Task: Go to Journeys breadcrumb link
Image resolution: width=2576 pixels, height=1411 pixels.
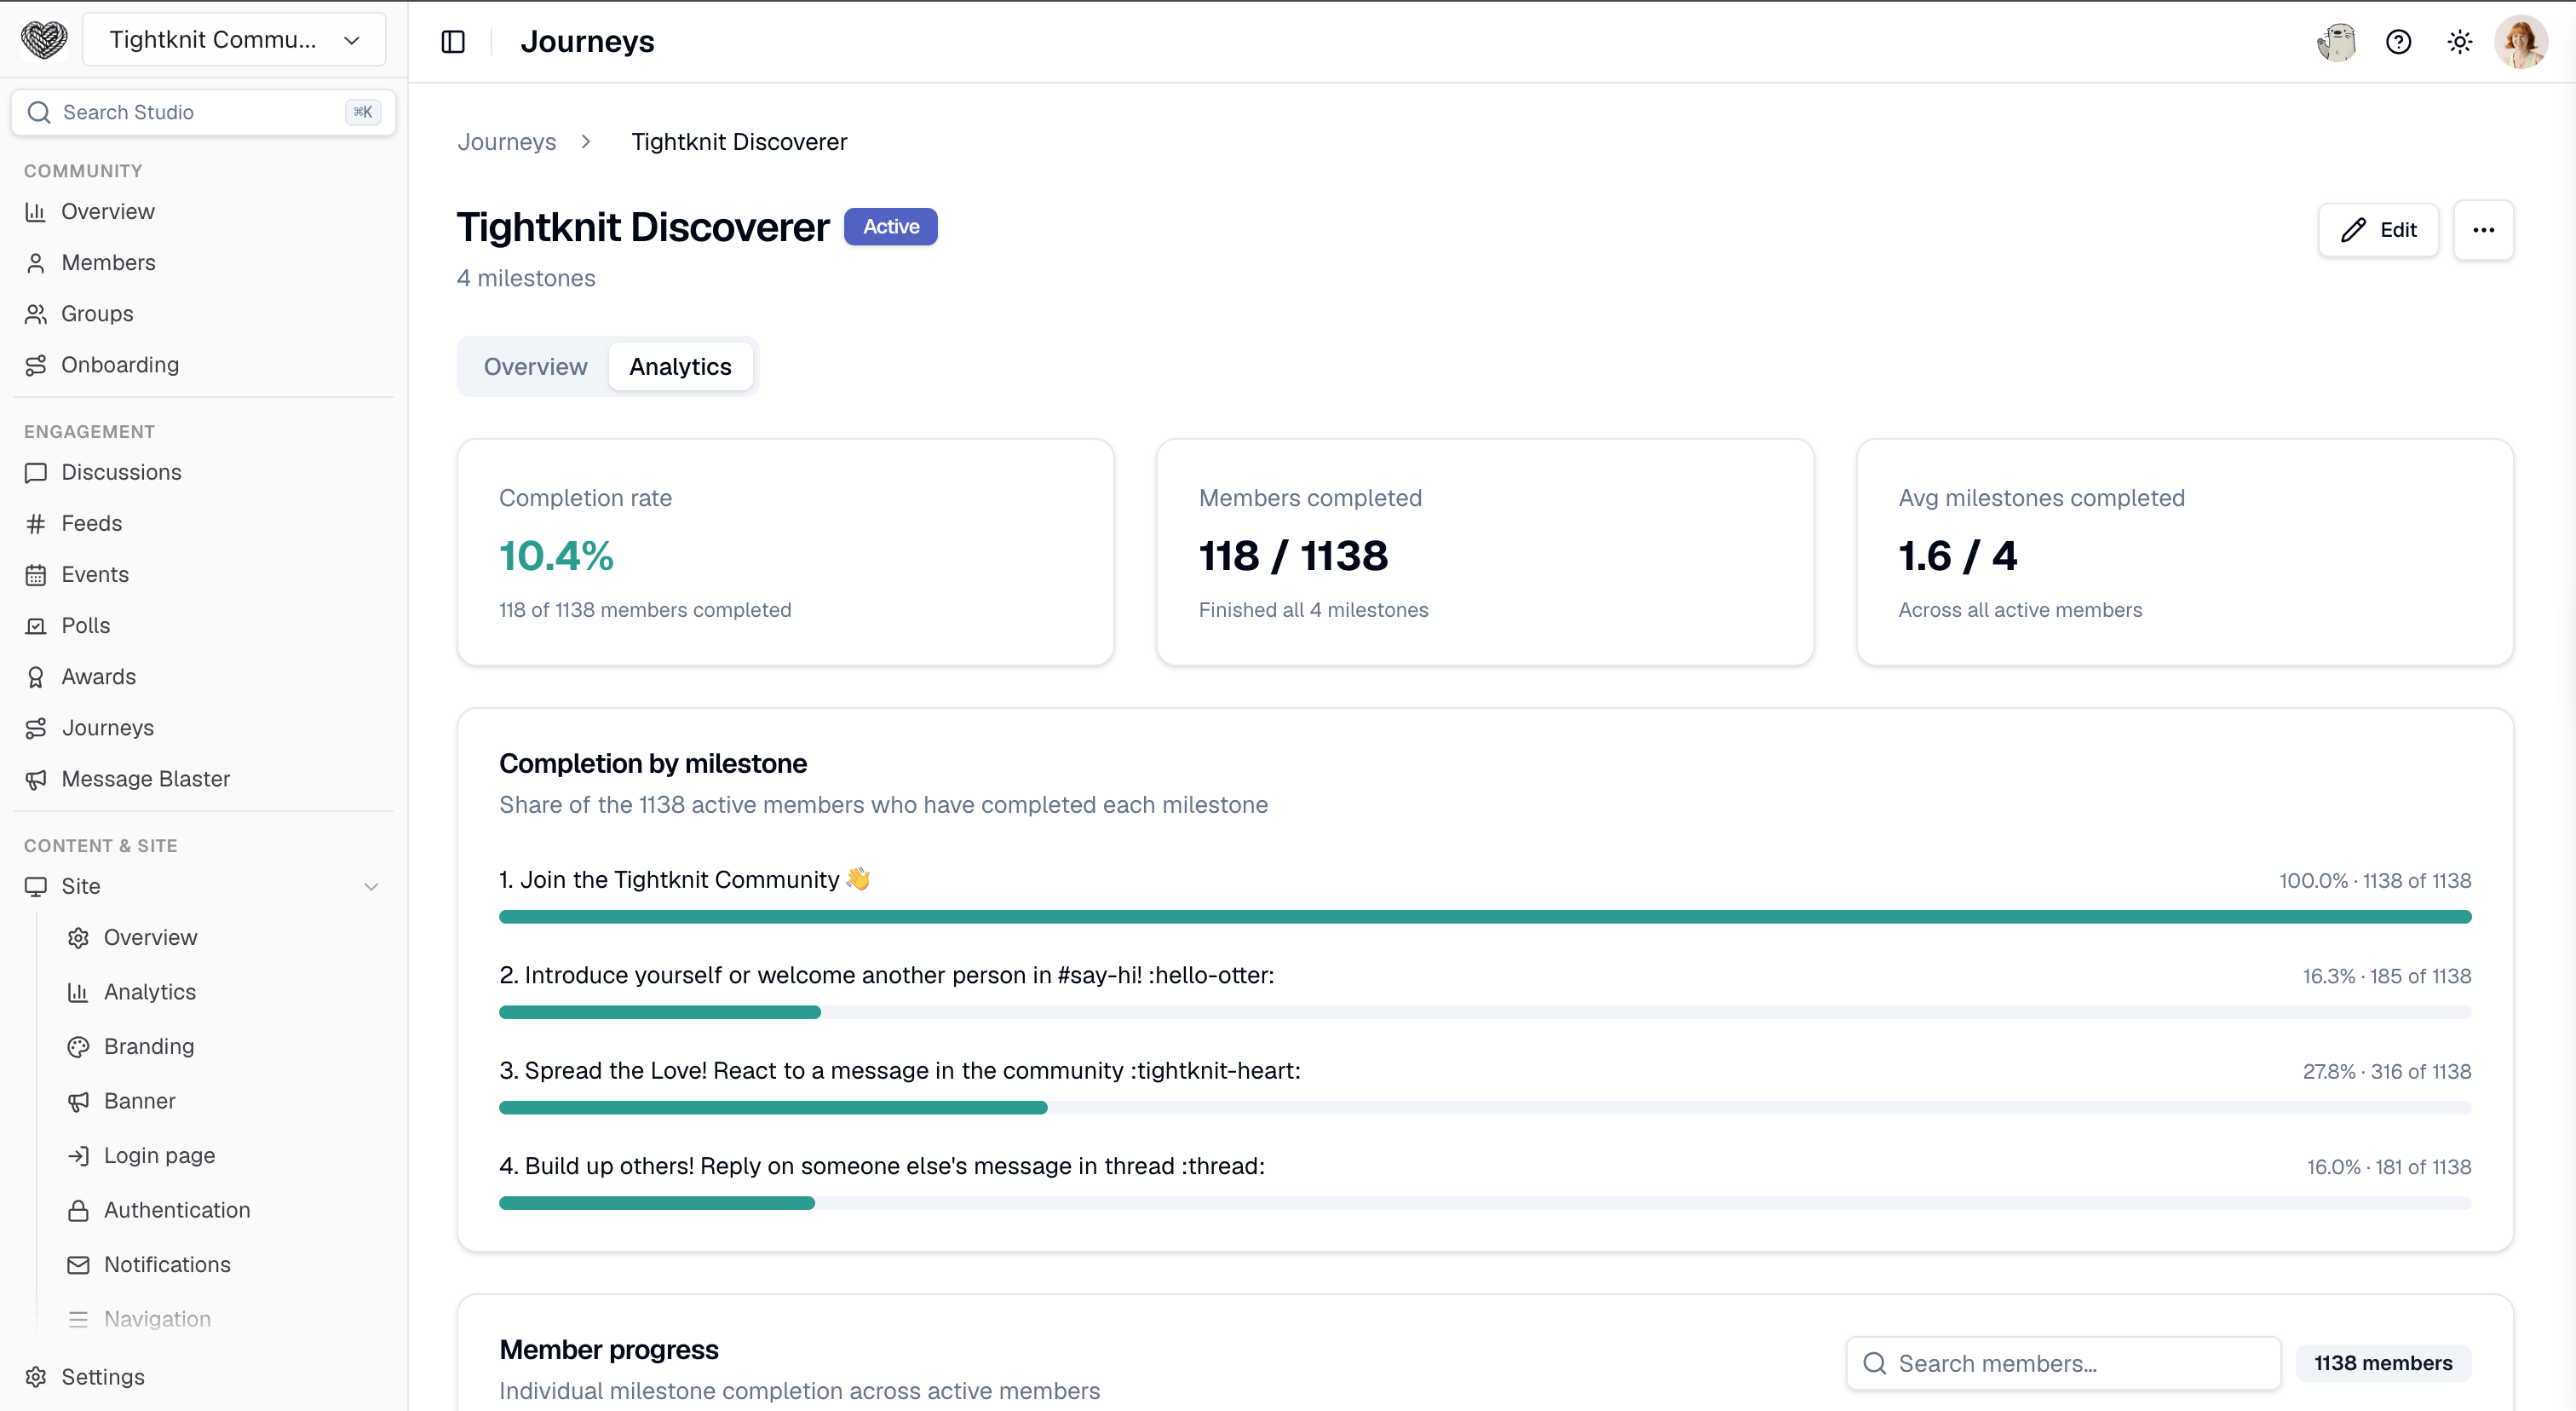Action: 506,142
